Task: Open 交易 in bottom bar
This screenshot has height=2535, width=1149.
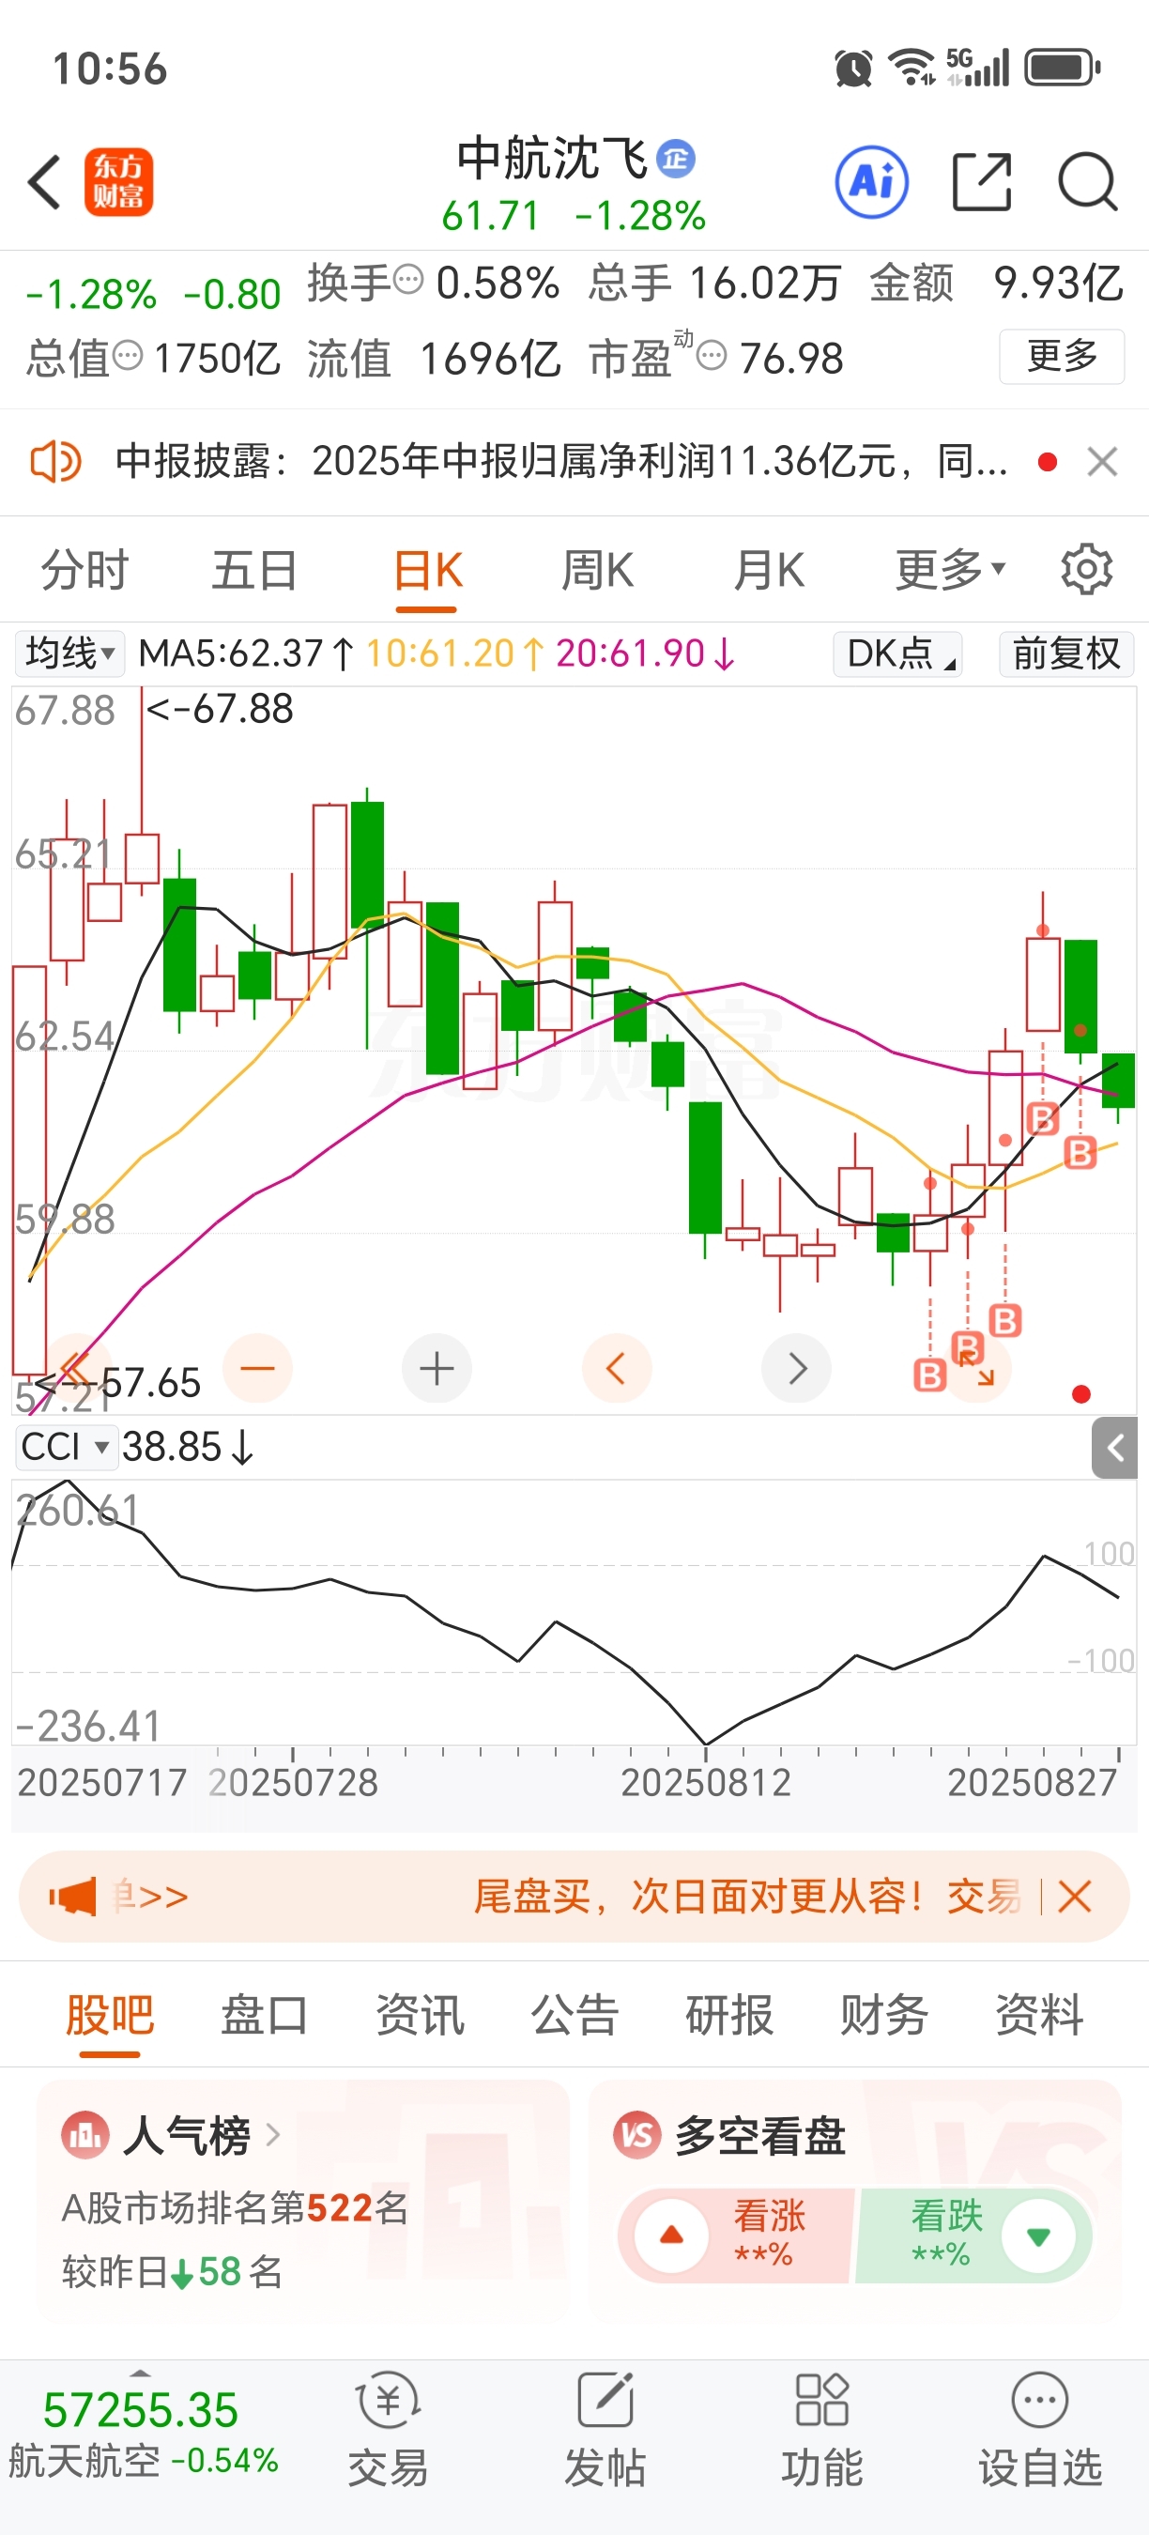Action: (389, 2428)
